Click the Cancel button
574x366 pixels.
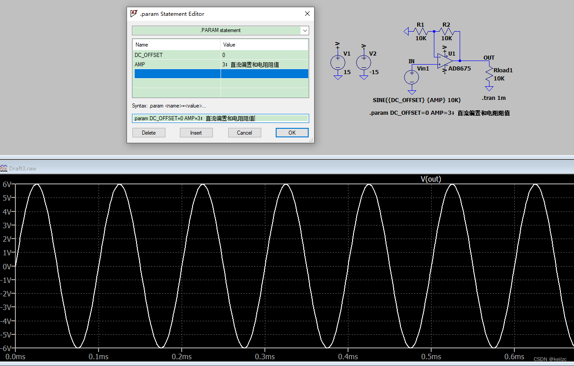(x=245, y=132)
